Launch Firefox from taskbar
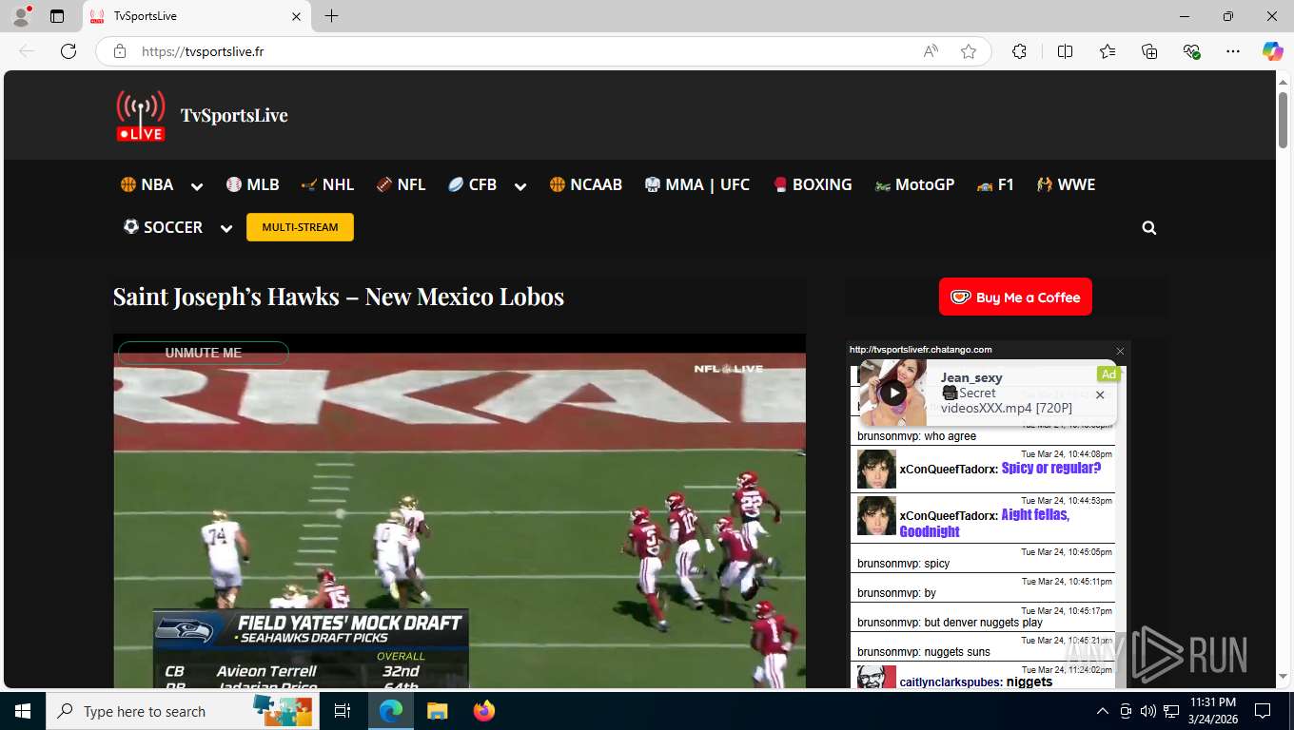Image resolution: width=1294 pixels, height=730 pixels. click(484, 711)
